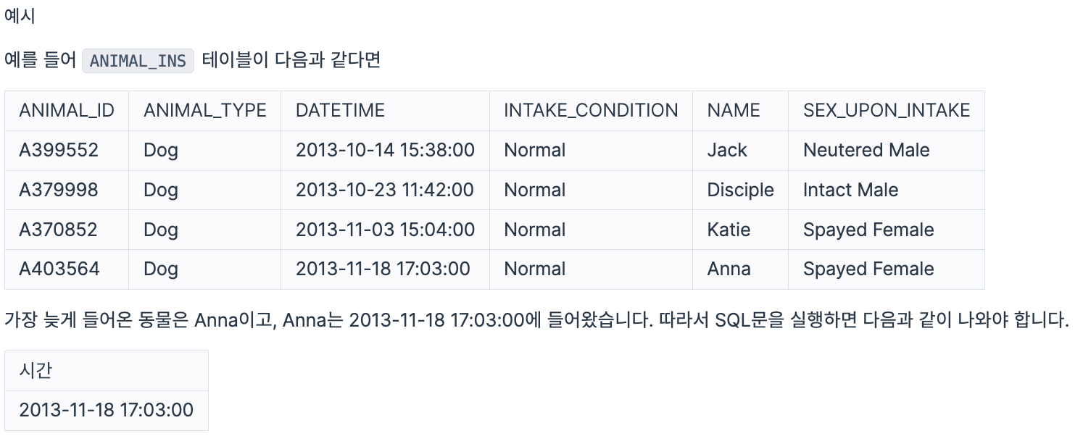Select the 2013-10-14 15:38:00 datetime cell
1083x436 pixels.
385,151
